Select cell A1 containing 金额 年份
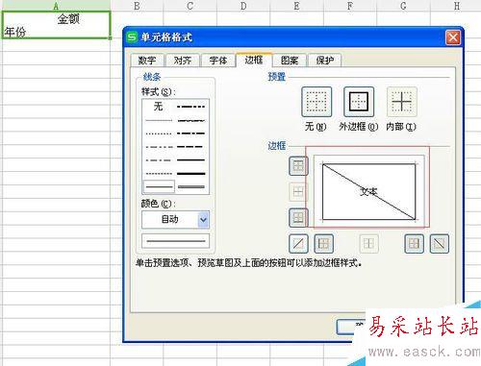481x366 pixels. [56, 25]
